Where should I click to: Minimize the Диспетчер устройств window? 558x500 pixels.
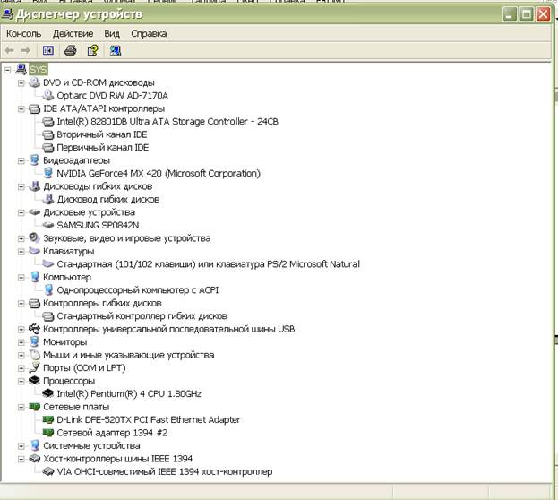click(x=510, y=14)
